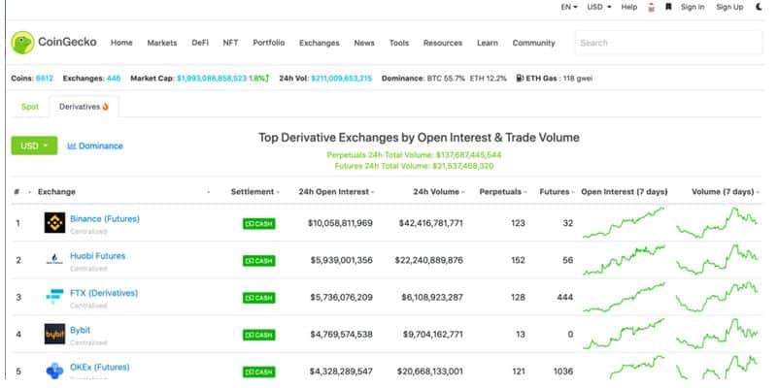
Task: Click FTX cash settlement badge
Action: click(259, 298)
